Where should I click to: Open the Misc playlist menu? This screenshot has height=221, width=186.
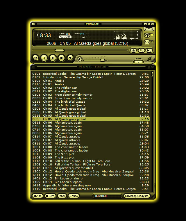coord(74,196)
